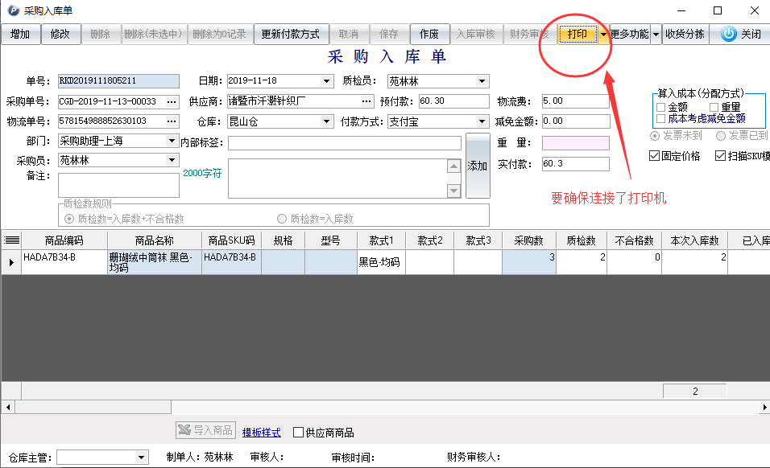This screenshot has height=468, width=770.
Task: Open the 仓库主管 dropdown
Action: (142, 458)
